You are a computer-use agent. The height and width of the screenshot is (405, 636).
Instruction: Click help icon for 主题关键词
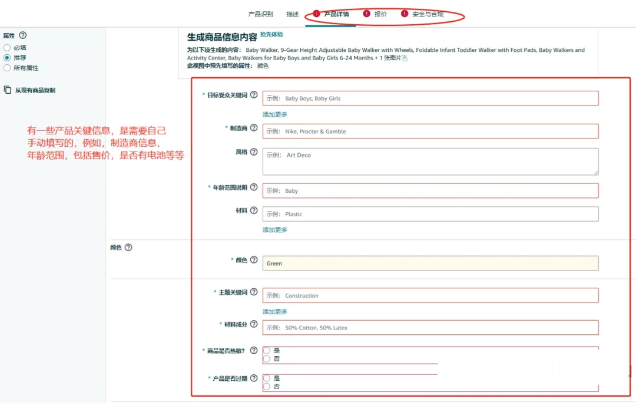pos(254,292)
